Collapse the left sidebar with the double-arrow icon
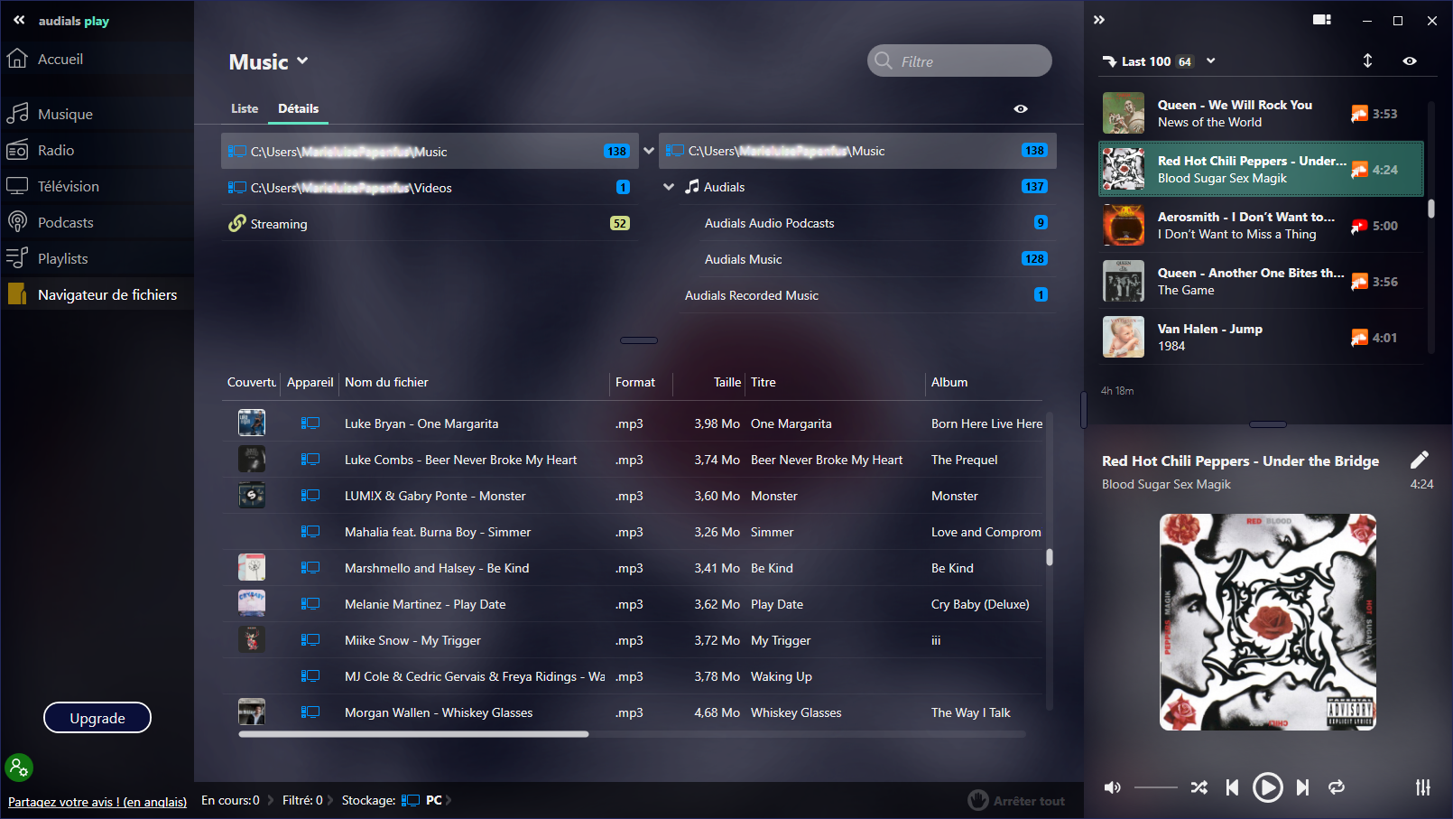Viewport: 1453px width, 819px height. pos(19,20)
